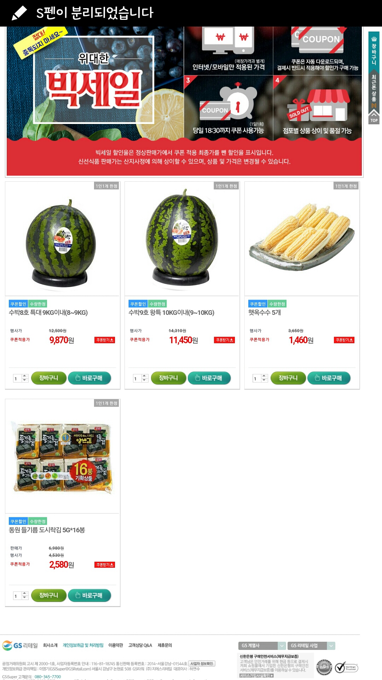Download coupon for 수박8호 특대 watermelon
382x680 pixels.
tap(105, 340)
